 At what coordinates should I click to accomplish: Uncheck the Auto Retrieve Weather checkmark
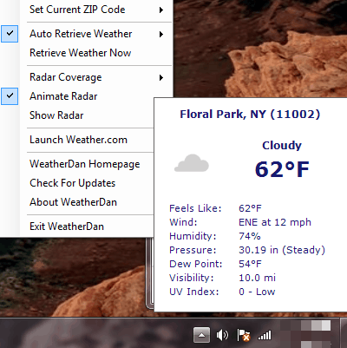(x=10, y=34)
